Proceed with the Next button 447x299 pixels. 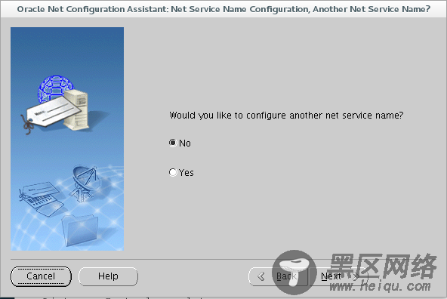click(x=339, y=276)
